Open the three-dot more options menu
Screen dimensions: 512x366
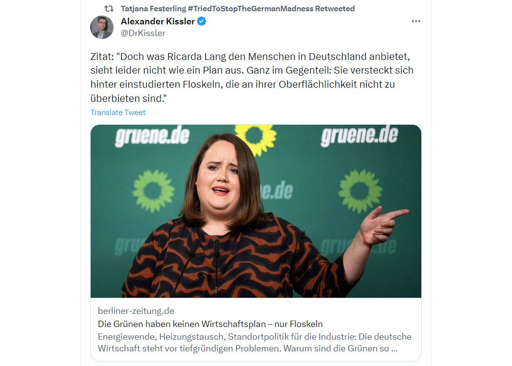(415, 21)
